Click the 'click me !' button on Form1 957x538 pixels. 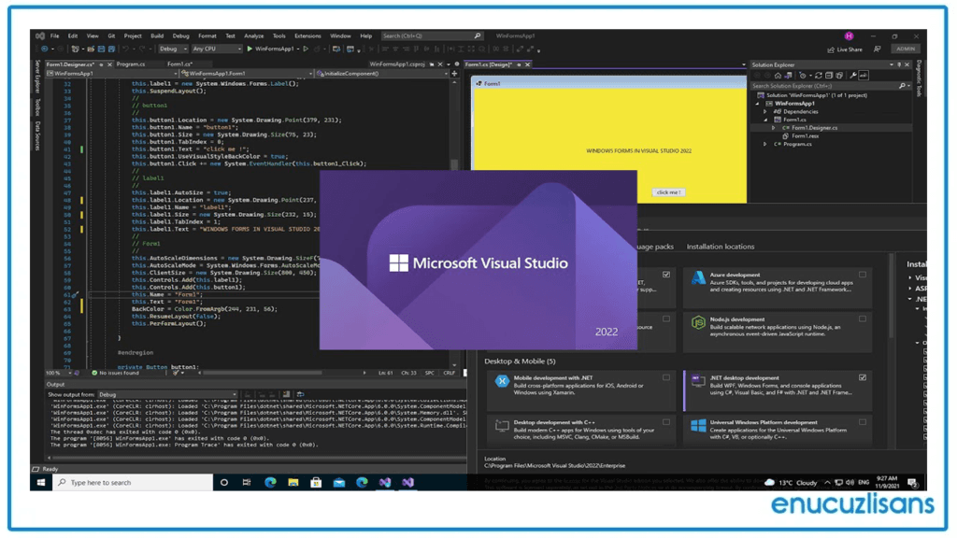coord(669,191)
